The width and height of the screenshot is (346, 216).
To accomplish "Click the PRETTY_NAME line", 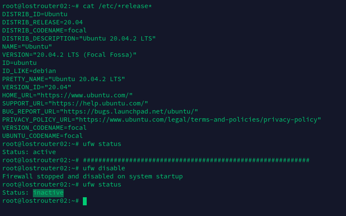I will pos(64,79).
